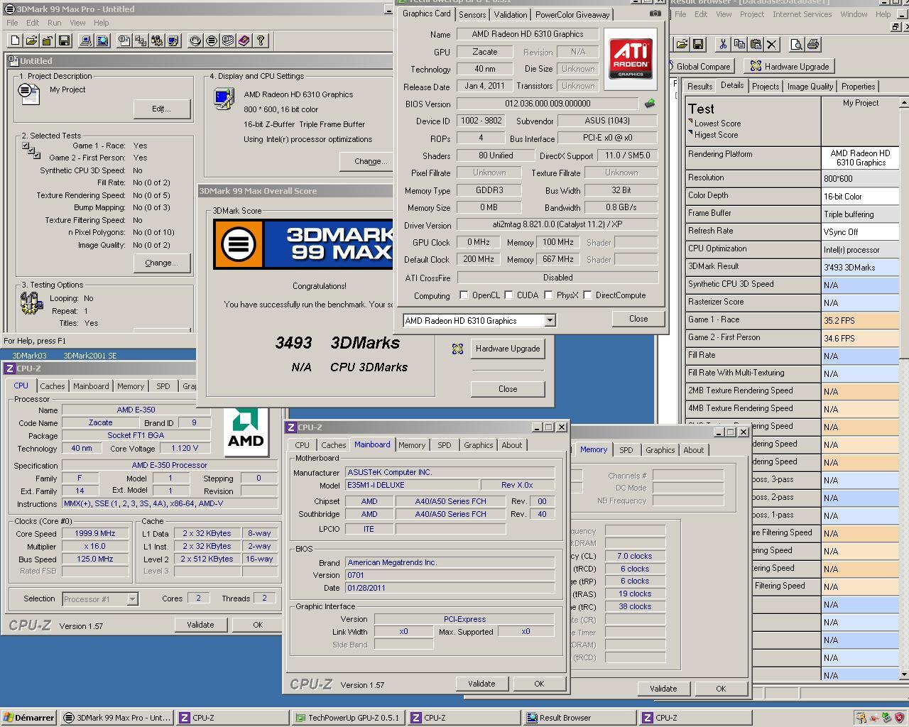Screen dimensions: 909x727
Task: Click the Result Browser scrollbar up arrow
Action: tap(903, 102)
